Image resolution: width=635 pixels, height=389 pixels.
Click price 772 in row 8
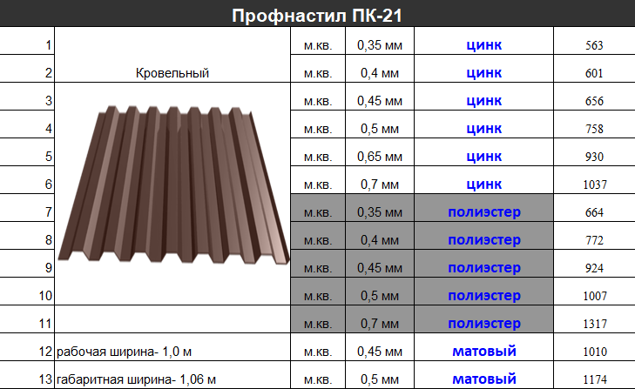click(x=594, y=240)
